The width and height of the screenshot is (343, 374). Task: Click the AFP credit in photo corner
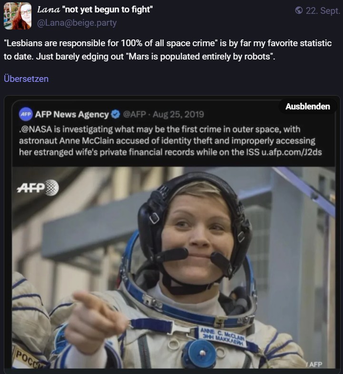pos(315,364)
